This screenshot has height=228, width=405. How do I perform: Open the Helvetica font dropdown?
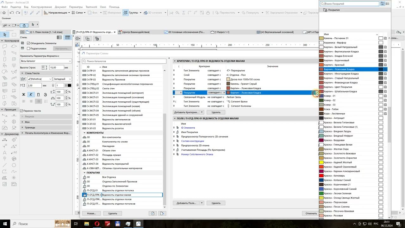point(39,79)
